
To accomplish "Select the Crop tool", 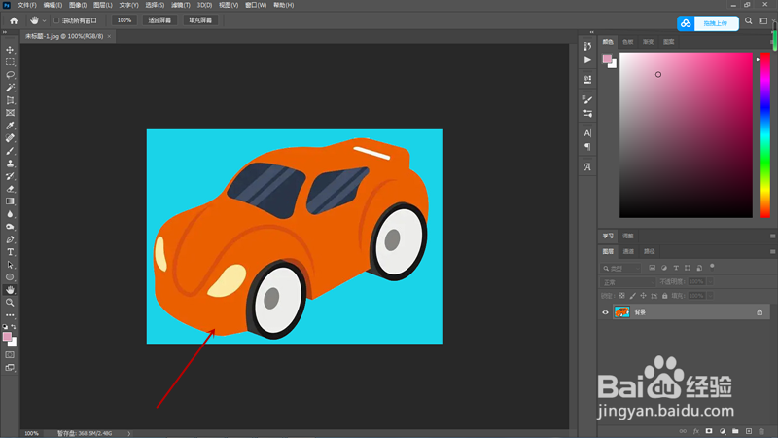I will coord(10,100).
